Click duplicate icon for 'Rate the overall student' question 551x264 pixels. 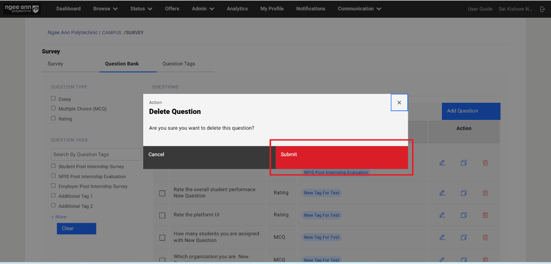coord(464,193)
